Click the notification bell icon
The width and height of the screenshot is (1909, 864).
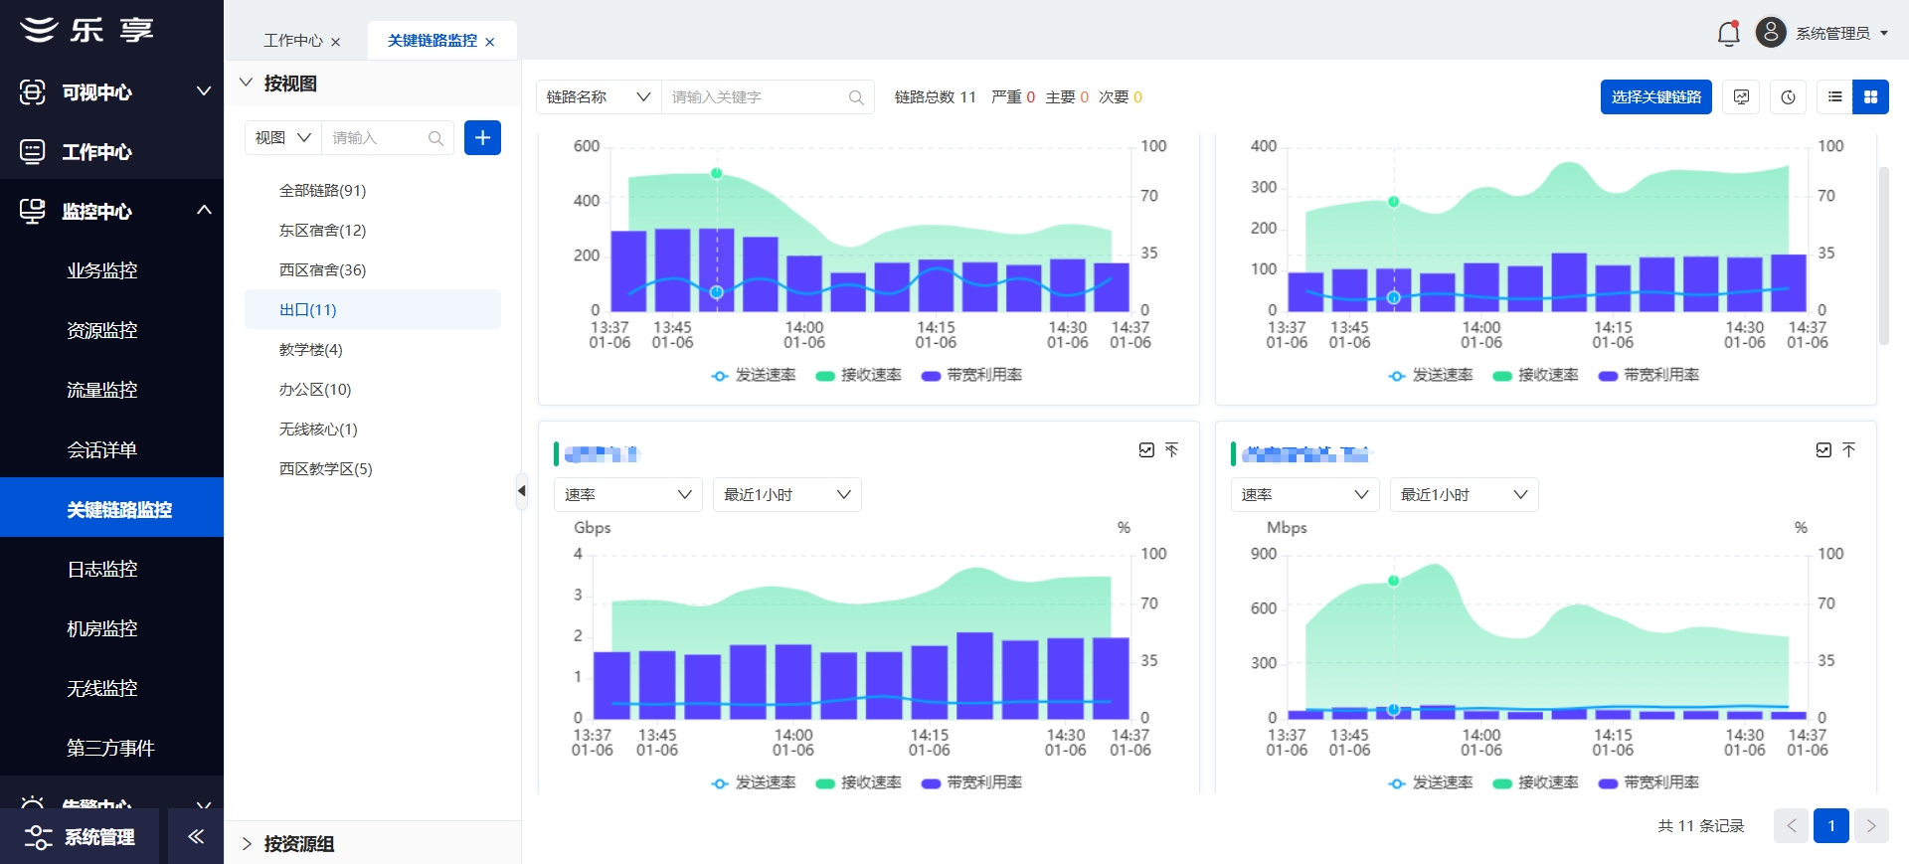(x=1728, y=34)
